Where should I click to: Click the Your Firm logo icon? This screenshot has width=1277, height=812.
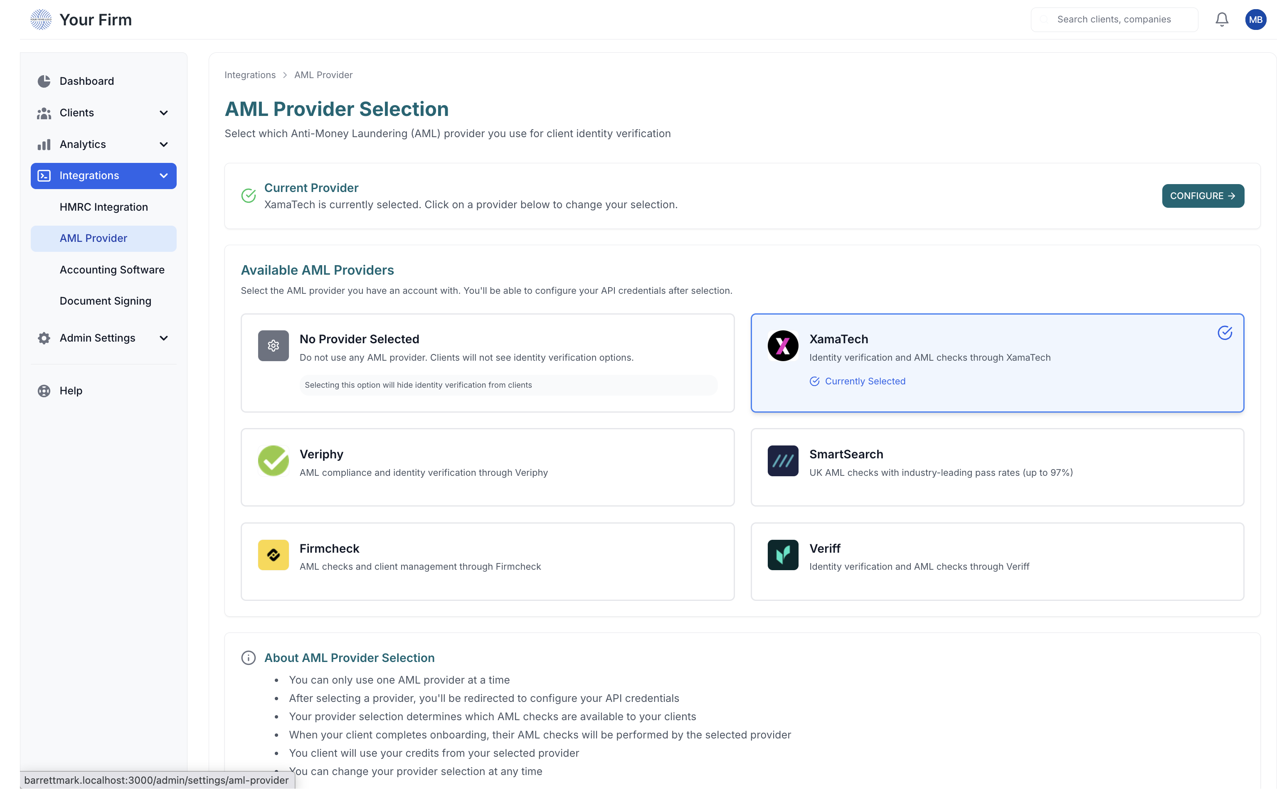click(x=41, y=20)
